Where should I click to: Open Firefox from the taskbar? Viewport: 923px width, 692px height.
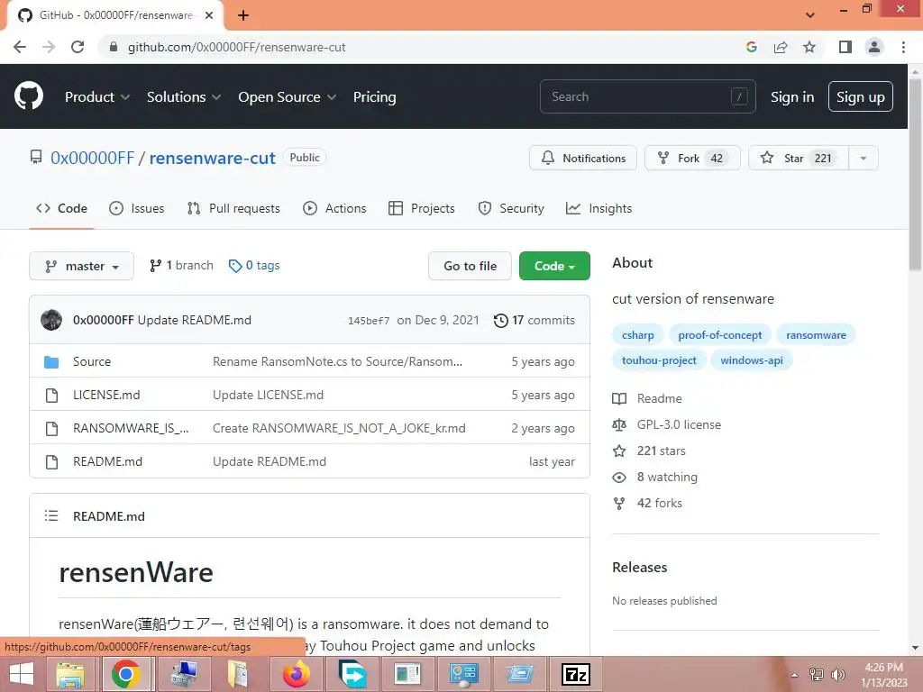(297, 674)
